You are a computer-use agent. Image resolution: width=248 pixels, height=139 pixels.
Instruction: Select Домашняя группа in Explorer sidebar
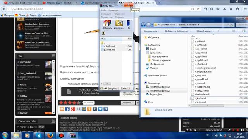point(155,75)
